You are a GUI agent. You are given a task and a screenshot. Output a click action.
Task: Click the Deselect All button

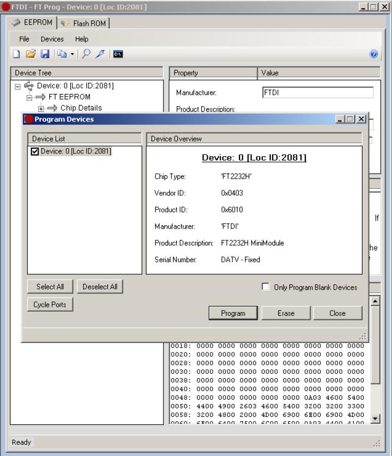[x=100, y=287]
